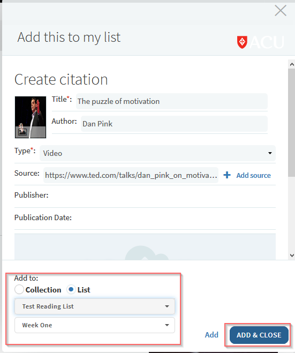Click the Dan Pink video thumbnail
The width and height of the screenshot is (295, 353).
pos(31,117)
